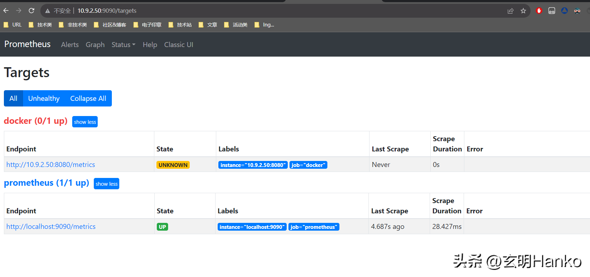
Task: Open the 非技术类 bookmark folder
Action: [73, 25]
